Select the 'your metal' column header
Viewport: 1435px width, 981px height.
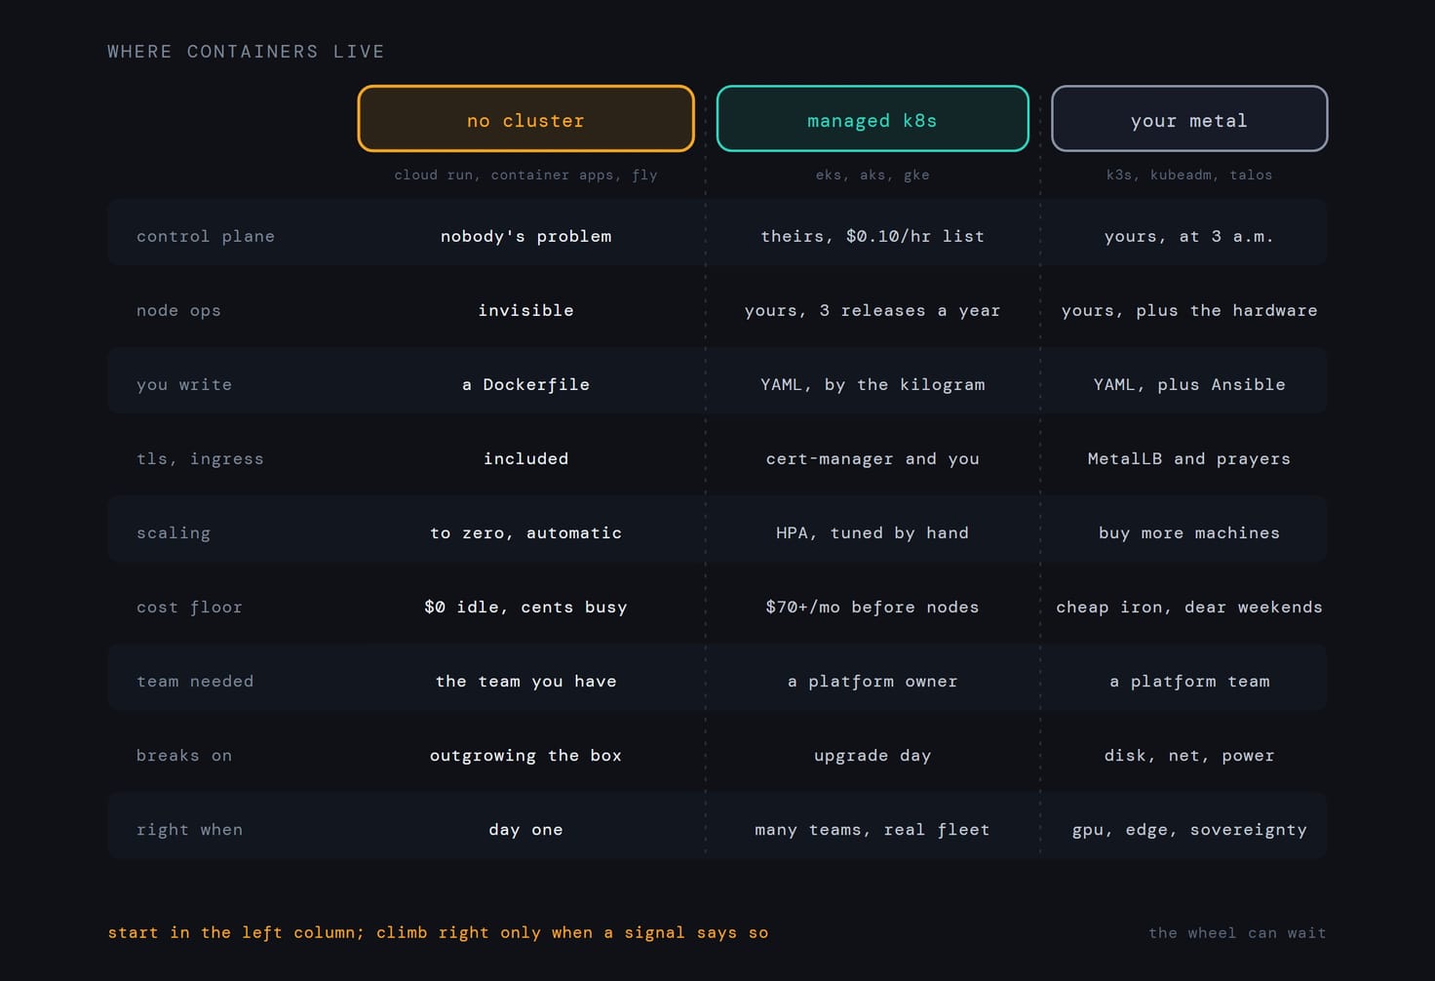click(1189, 119)
